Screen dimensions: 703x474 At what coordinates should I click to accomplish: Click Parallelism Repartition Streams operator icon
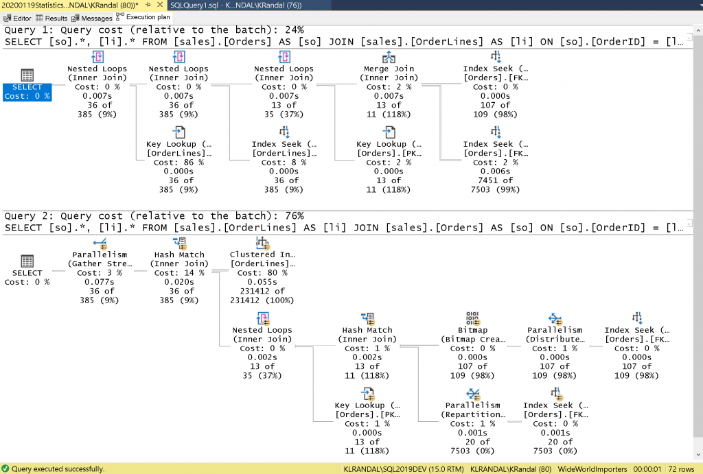click(472, 394)
